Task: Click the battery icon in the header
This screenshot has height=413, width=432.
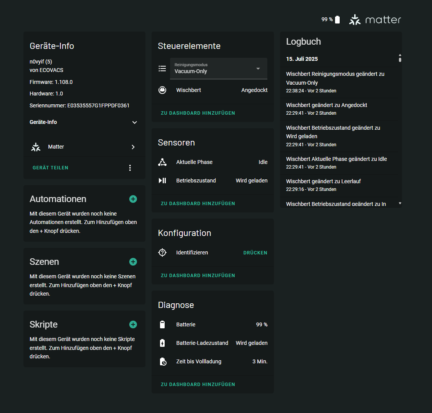Action: point(337,20)
